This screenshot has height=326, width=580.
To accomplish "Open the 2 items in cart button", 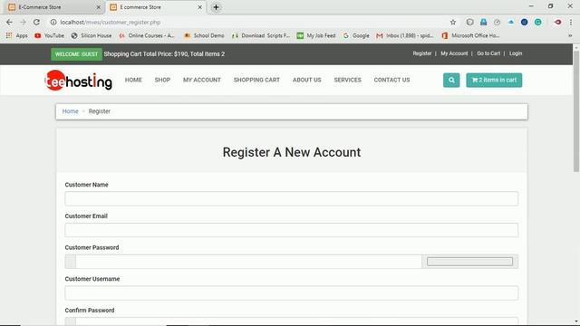I will click(494, 80).
